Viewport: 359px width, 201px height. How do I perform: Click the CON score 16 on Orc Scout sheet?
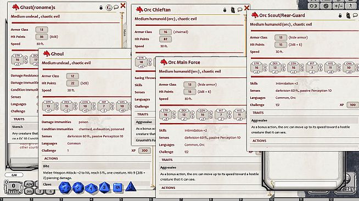pos(293,68)
